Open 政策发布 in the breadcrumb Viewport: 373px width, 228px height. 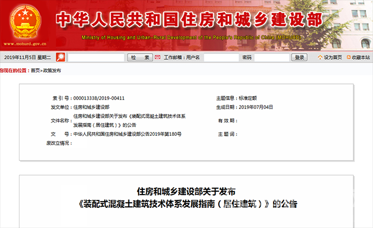coord(52,70)
